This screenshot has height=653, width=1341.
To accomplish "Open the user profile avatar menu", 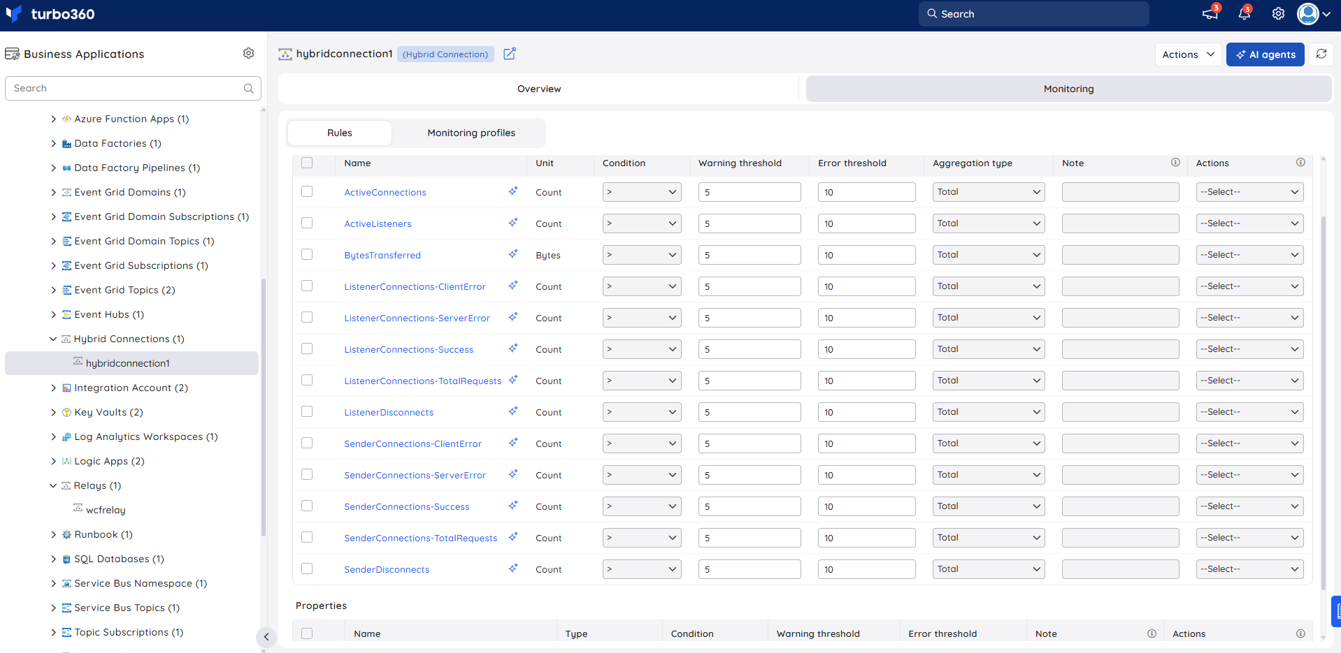I will (x=1314, y=13).
